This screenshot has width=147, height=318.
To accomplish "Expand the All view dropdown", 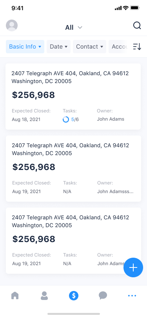I will (74, 27).
